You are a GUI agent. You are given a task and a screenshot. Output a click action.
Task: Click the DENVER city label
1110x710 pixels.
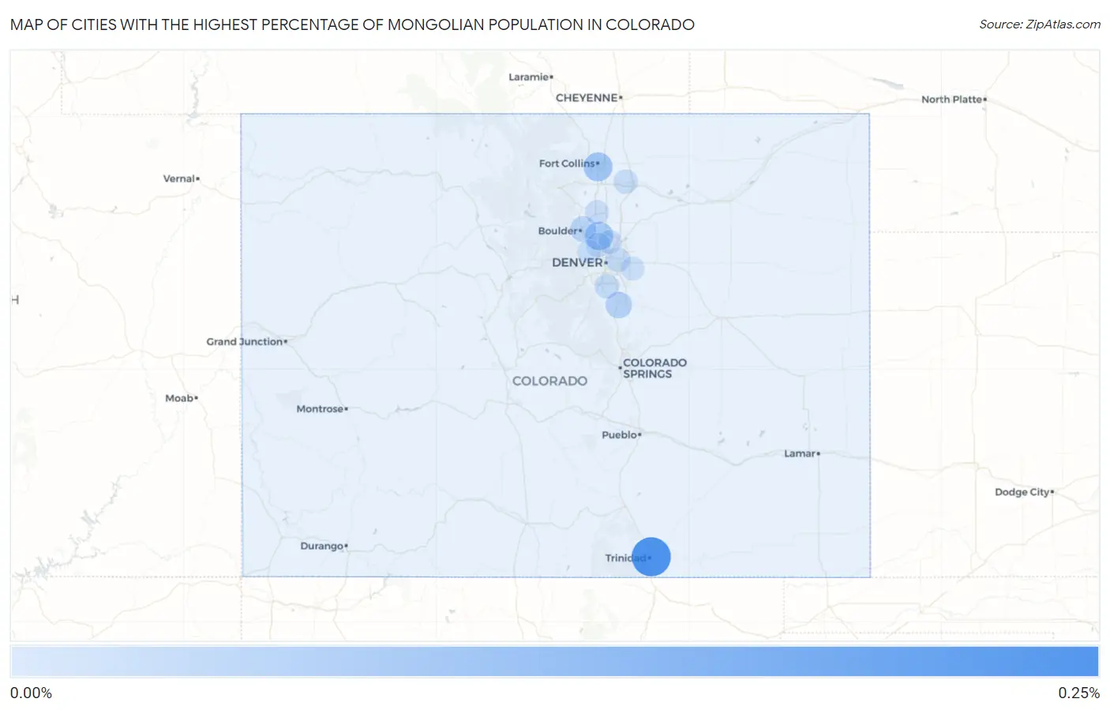(x=578, y=262)
